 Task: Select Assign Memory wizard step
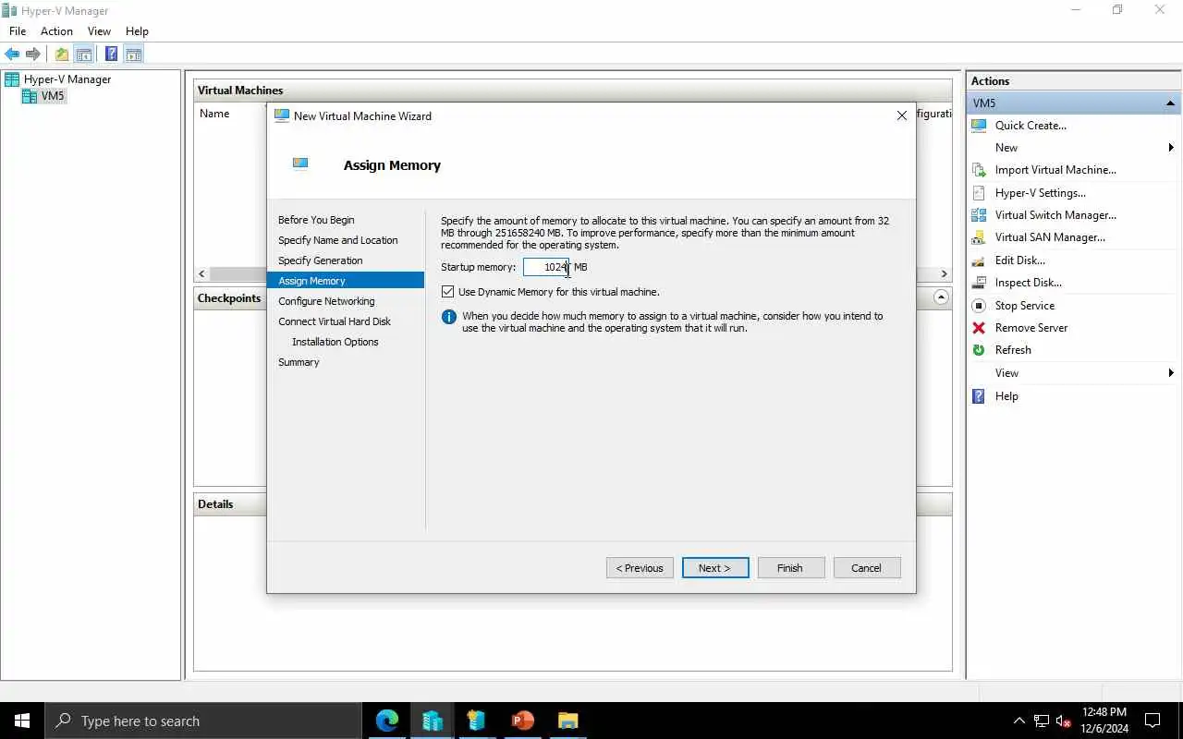(346, 281)
